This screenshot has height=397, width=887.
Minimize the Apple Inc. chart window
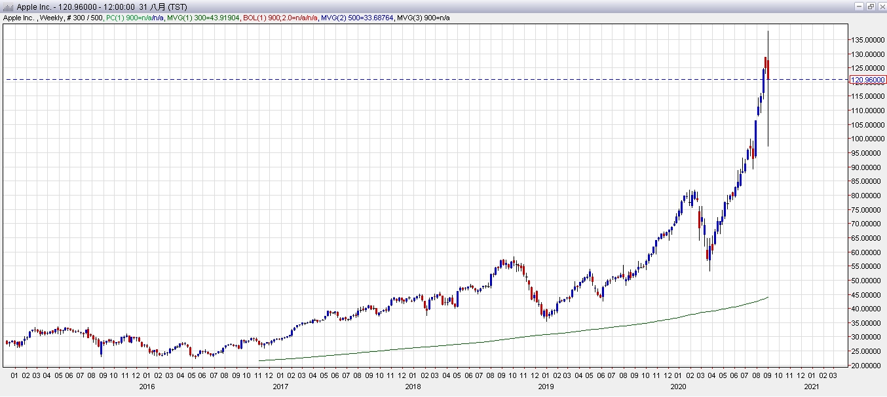pyautogui.click(x=859, y=6)
